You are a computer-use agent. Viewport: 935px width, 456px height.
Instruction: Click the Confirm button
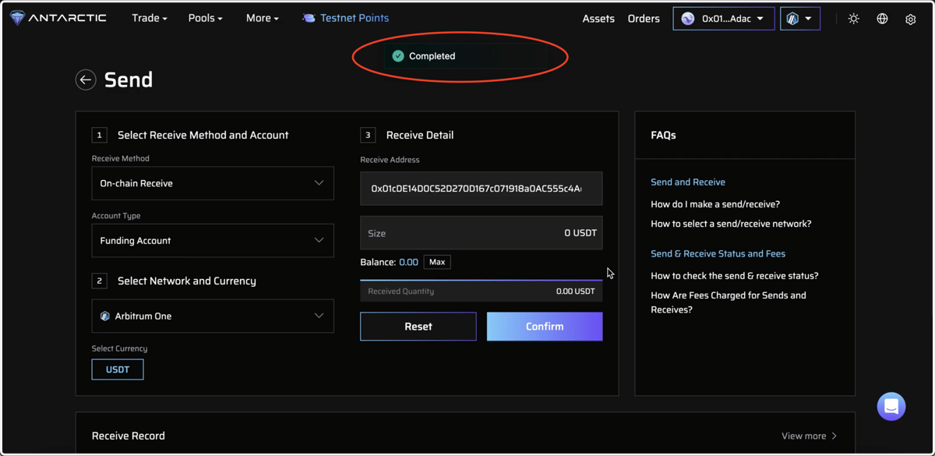(x=545, y=327)
